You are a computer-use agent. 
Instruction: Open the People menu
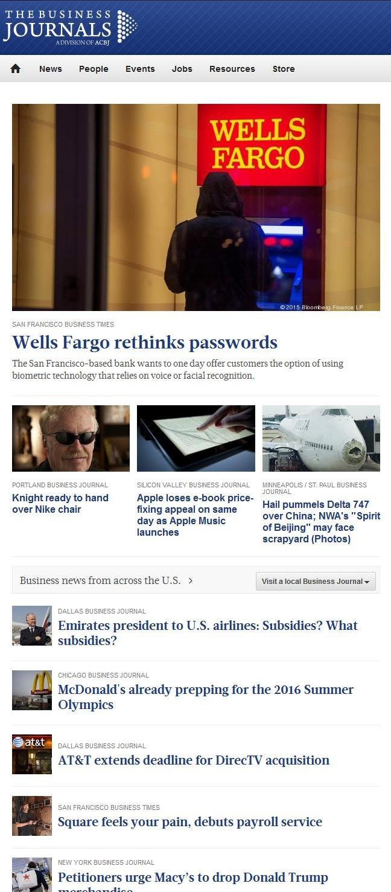coord(94,69)
